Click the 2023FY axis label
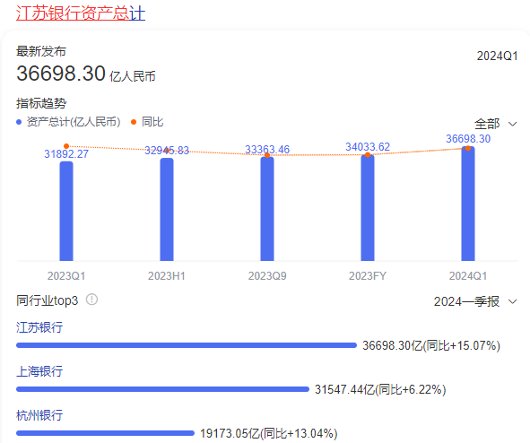Image resolution: width=530 pixels, height=443 pixels. tap(368, 276)
